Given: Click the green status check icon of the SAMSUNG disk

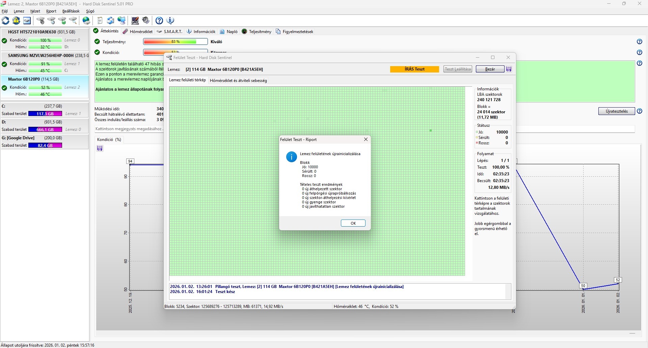Looking at the screenshot, I should tap(4, 64).
